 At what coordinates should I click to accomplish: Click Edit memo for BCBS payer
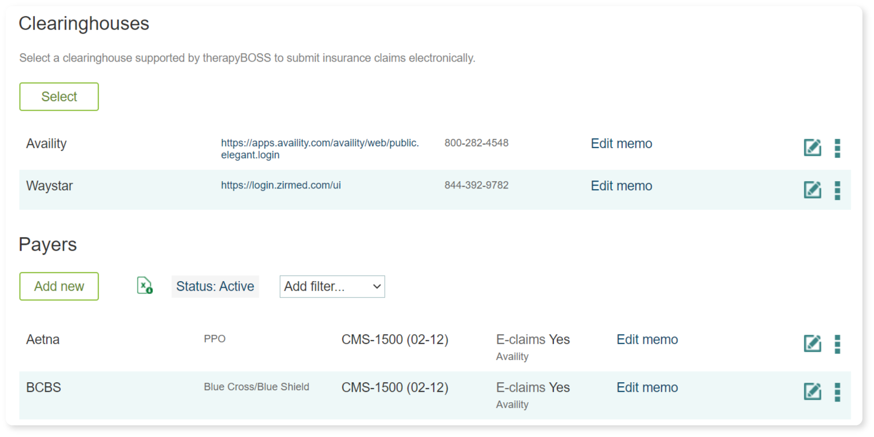[x=647, y=387]
